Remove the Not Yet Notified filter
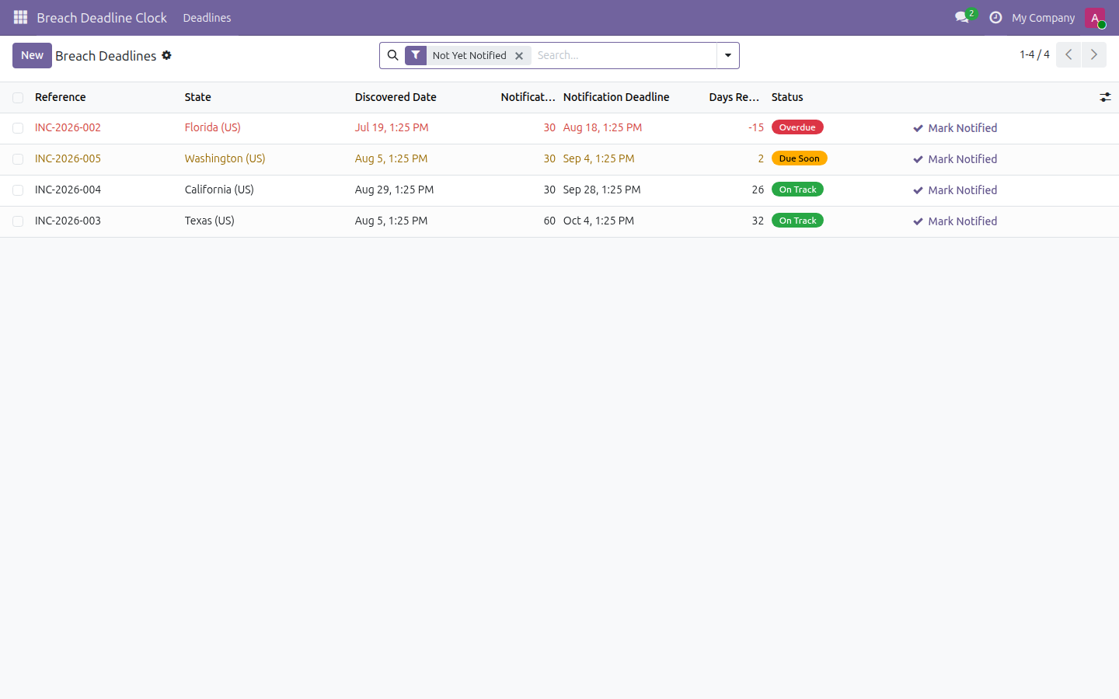The image size is (1119, 699). tap(519, 56)
